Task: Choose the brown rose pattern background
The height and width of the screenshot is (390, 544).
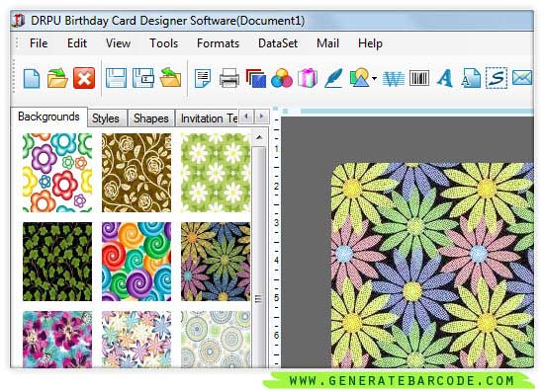Action: tap(136, 173)
